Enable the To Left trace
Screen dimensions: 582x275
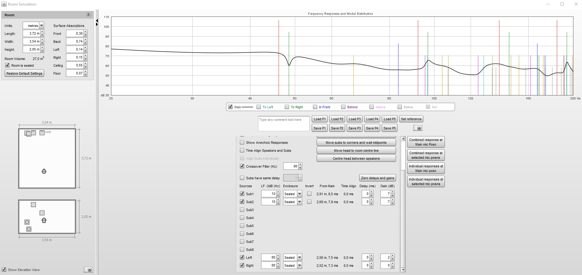pyautogui.click(x=259, y=107)
